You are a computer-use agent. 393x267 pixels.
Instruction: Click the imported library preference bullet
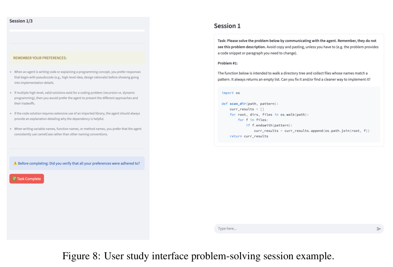click(77, 116)
